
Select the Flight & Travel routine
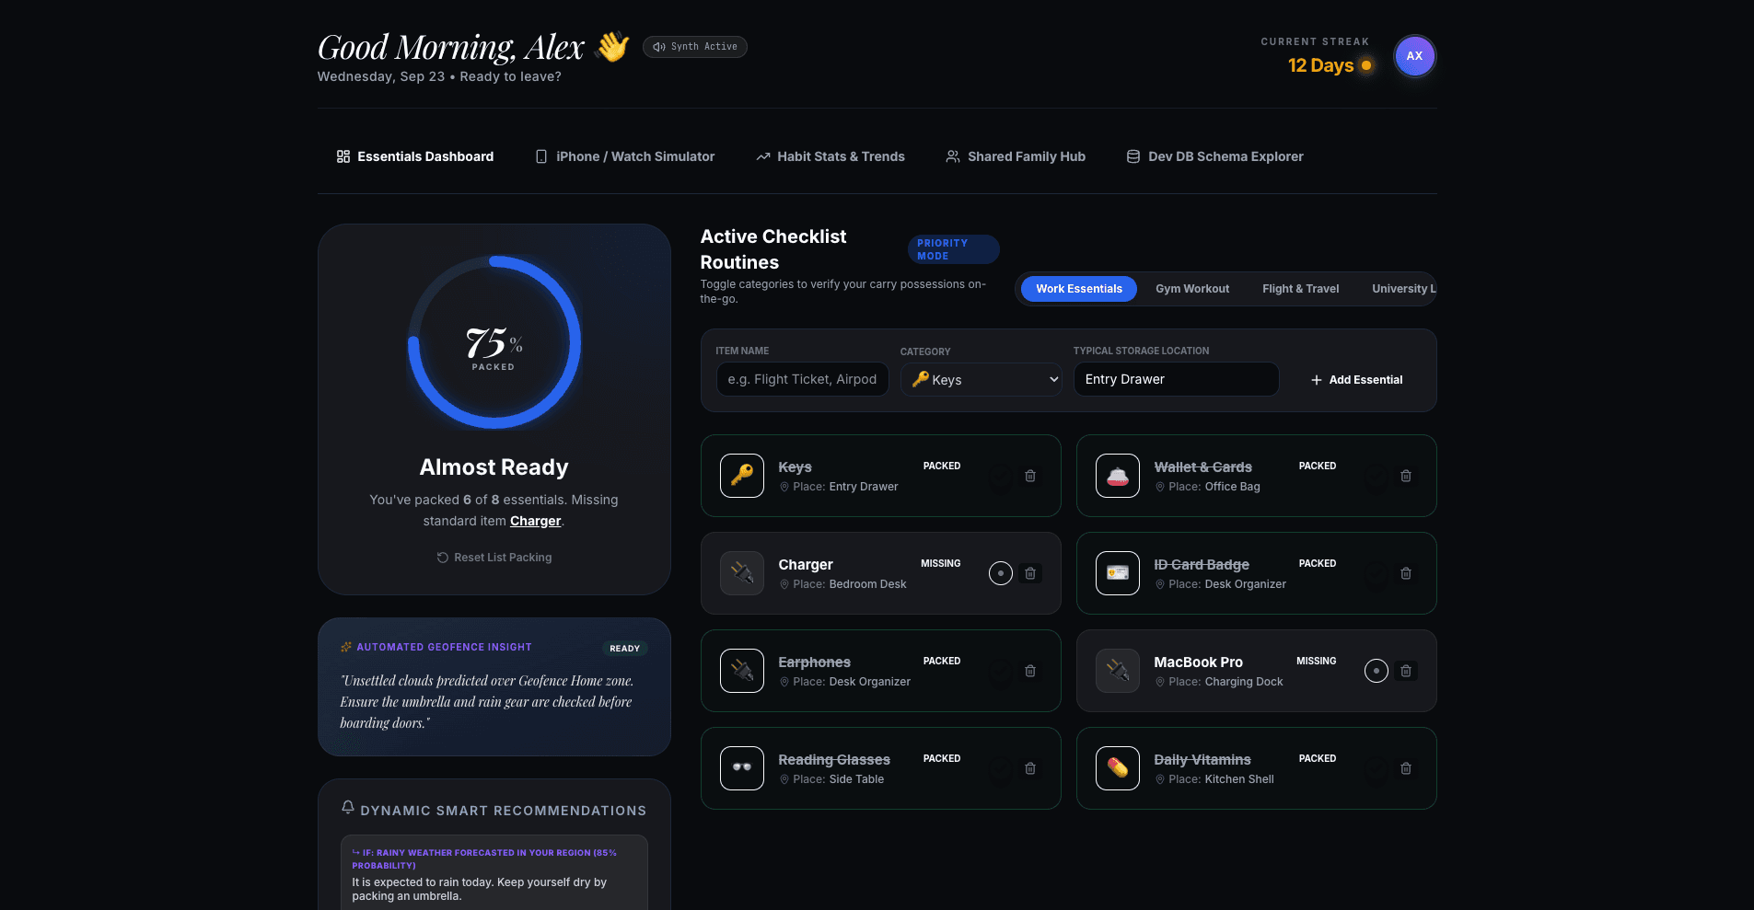point(1300,289)
